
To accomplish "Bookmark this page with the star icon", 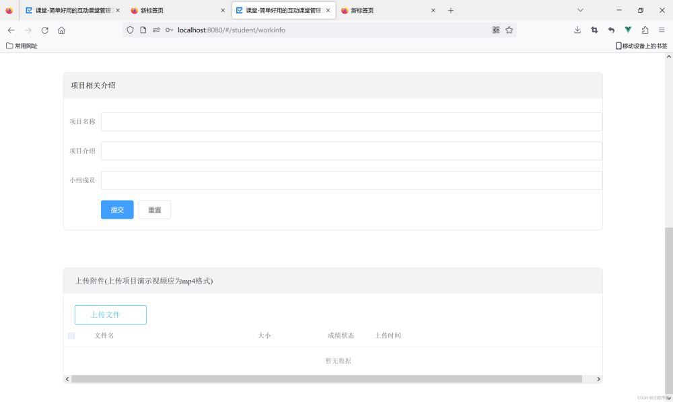I will [x=509, y=30].
